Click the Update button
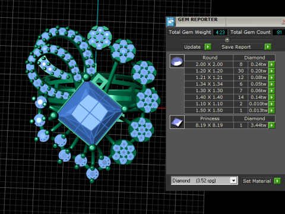Image resolution: width=285 pixels, height=214 pixels. (x=194, y=47)
